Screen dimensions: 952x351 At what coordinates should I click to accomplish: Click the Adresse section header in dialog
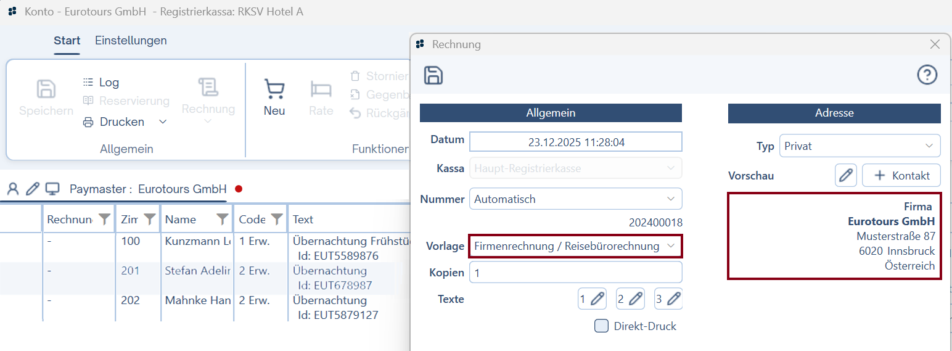point(834,113)
